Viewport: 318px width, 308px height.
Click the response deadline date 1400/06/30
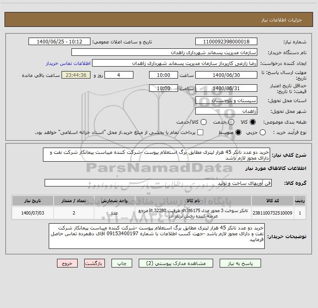[226, 75]
